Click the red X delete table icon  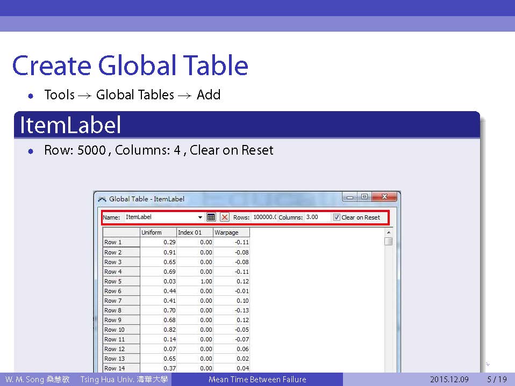click(x=225, y=217)
